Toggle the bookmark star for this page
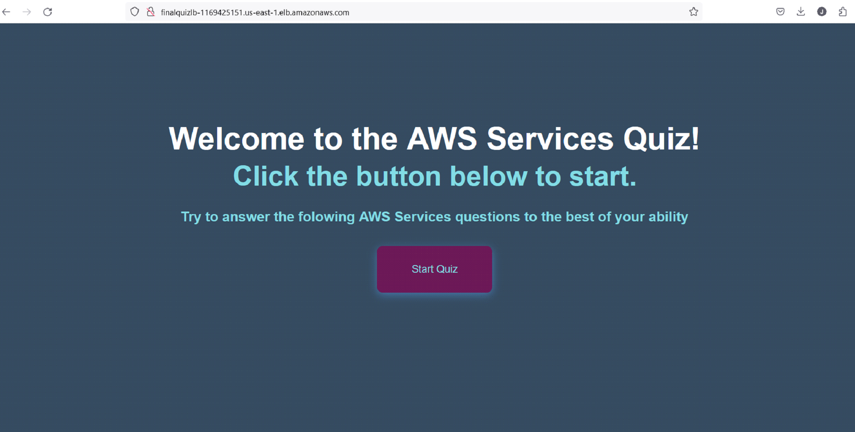Image resolution: width=855 pixels, height=432 pixels. (x=694, y=12)
